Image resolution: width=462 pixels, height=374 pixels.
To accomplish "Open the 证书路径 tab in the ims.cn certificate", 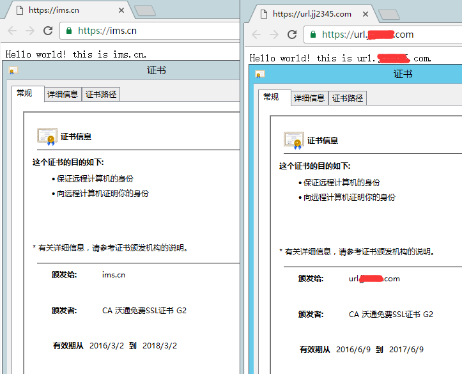I will coord(101,94).
